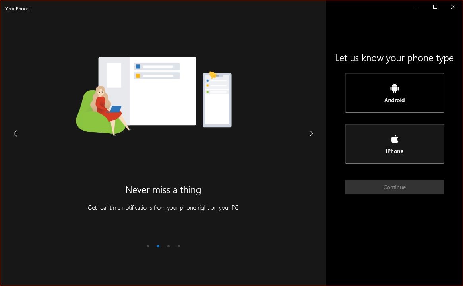Go to the next carousel slide arrow
This screenshot has height=286, width=463.
click(311, 133)
